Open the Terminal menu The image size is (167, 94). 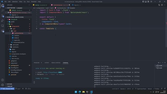pyautogui.click(x=34, y=2)
